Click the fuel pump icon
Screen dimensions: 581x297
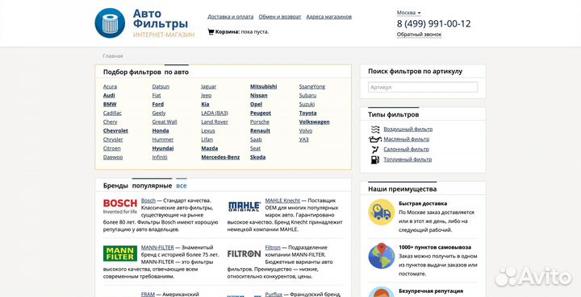pyautogui.click(x=375, y=159)
